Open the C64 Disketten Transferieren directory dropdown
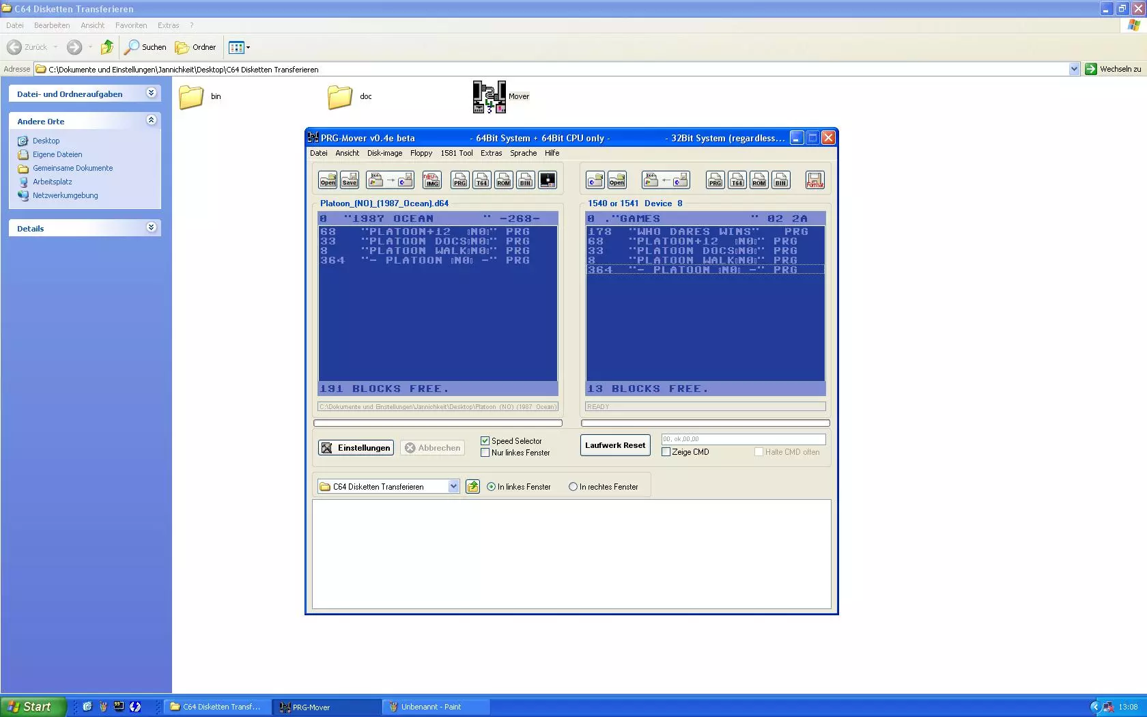Screen dimensions: 1147x717 453,486
